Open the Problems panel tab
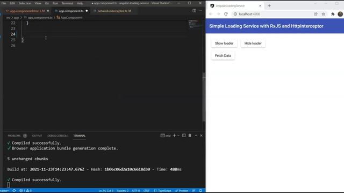Screen dimensions: 344x193 (x=14, y=136)
